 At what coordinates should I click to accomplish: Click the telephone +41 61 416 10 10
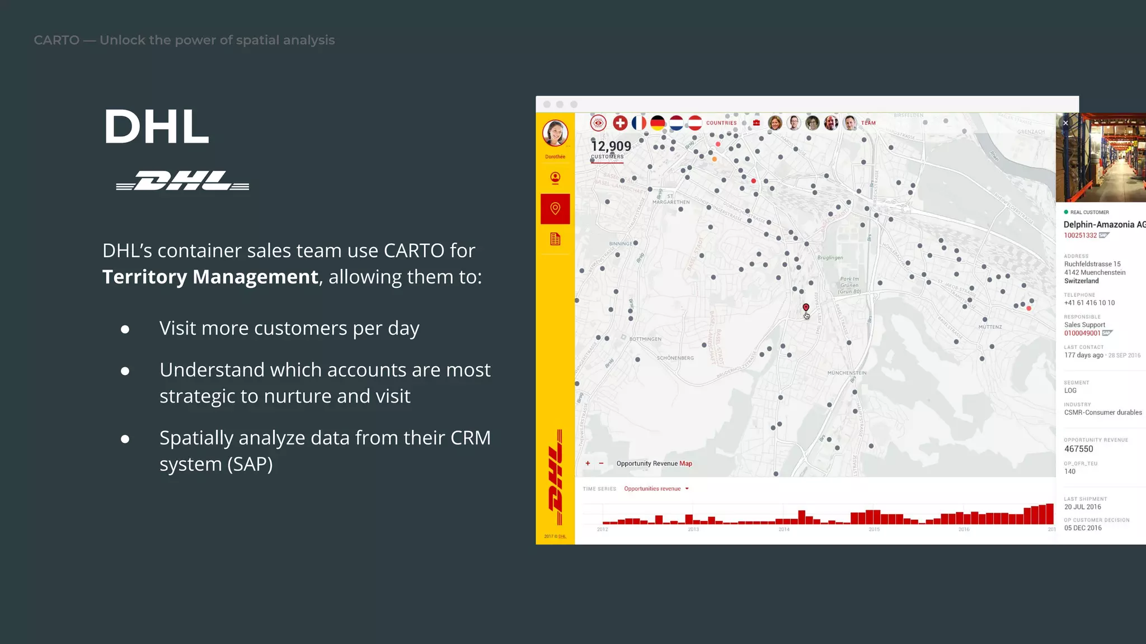(1089, 303)
